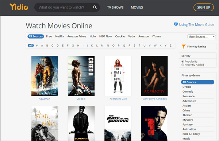Filter sources by Amazon
Viewport: 219px width, 141px height.
[x=143, y=36]
